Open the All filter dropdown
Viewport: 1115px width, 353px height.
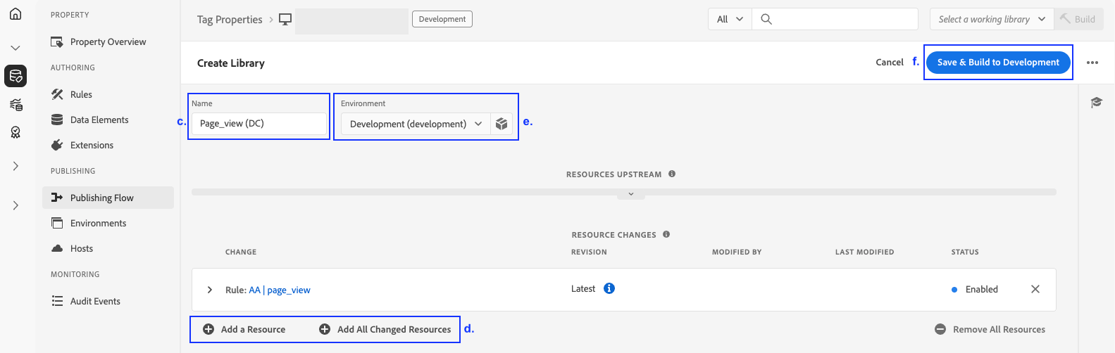[x=730, y=20]
